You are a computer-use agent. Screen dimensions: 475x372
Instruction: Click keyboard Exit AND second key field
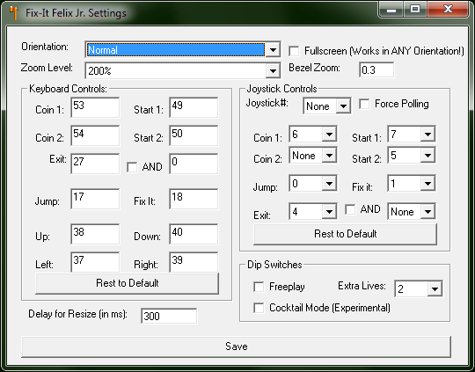tap(194, 164)
